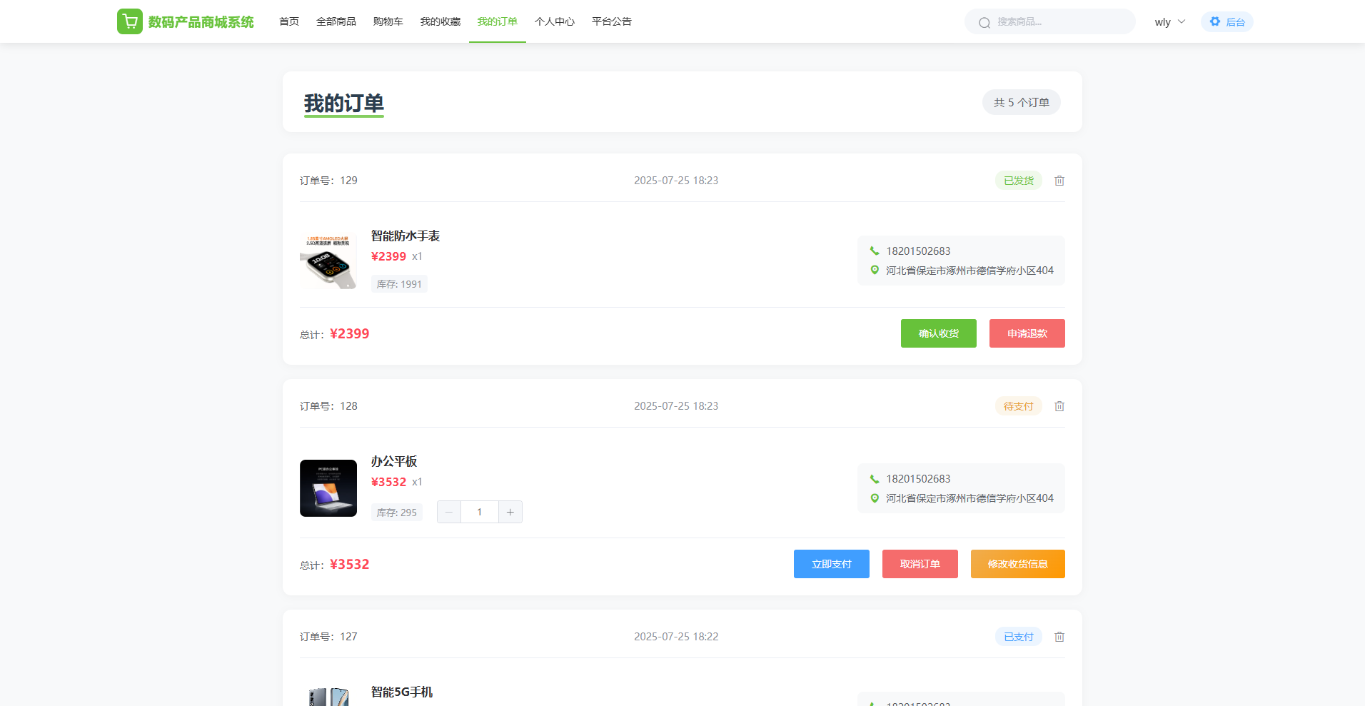Open 购物车 from the navigation bar
1365x706 pixels.
388,21
